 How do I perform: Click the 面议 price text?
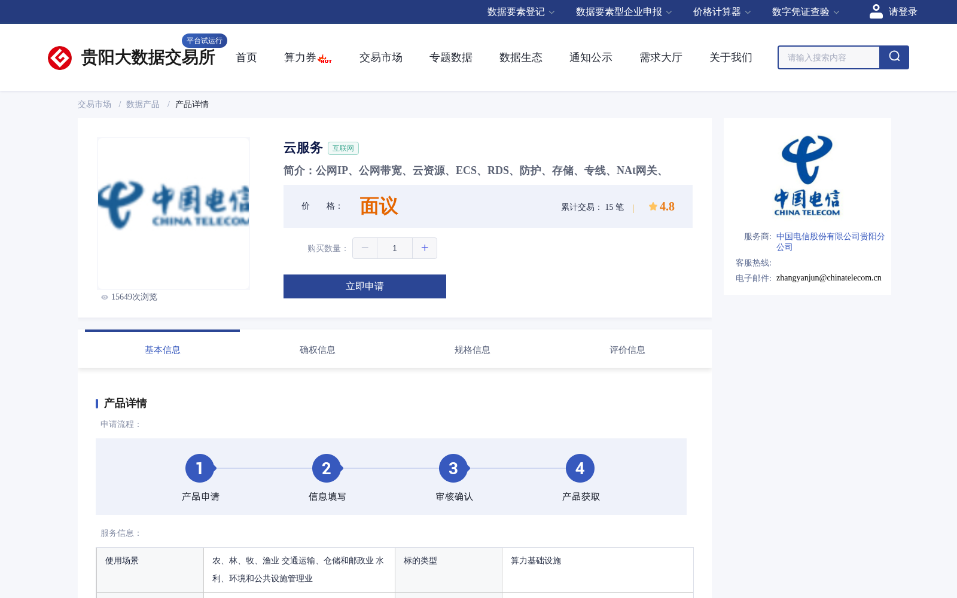[379, 206]
